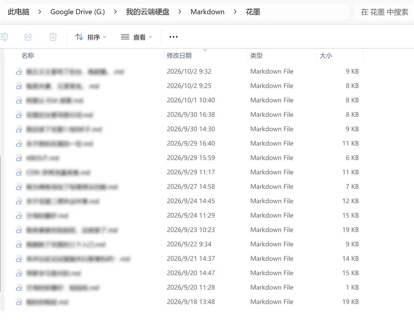Viewport: 414px width, 320px height.
Task: Click cloud icon of 2026/9/29 16:40 file
Action: click(19, 144)
